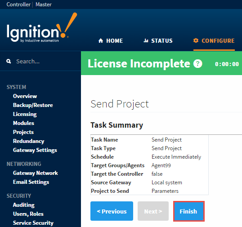The width and height of the screenshot is (242, 227).
Task: Click the Target Groups/Agents label
Action: tap(117, 165)
